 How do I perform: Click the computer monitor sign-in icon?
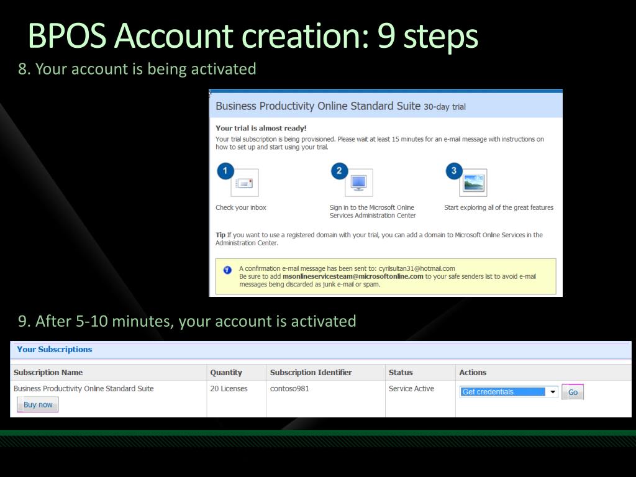point(359,183)
